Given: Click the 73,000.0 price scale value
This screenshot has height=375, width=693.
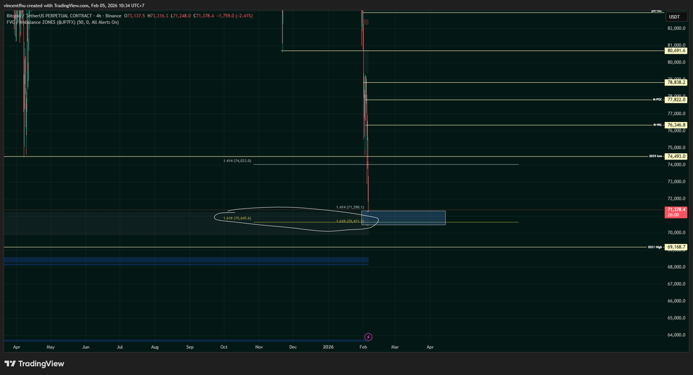Looking at the screenshot, I should coord(676,181).
